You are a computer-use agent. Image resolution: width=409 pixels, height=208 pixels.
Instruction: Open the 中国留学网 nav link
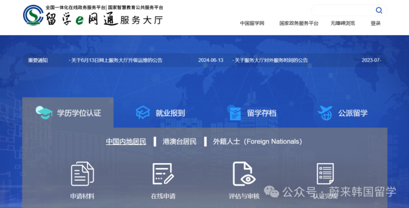point(251,23)
